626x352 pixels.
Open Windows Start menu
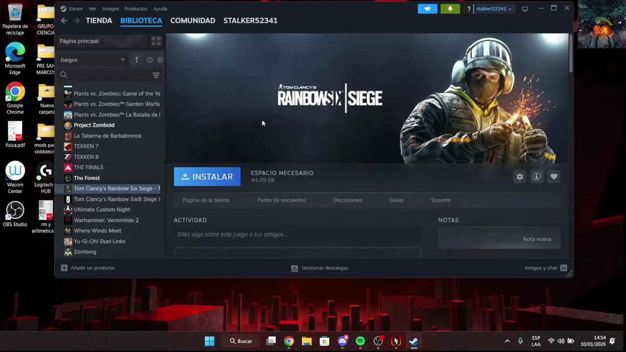tap(209, 341)
